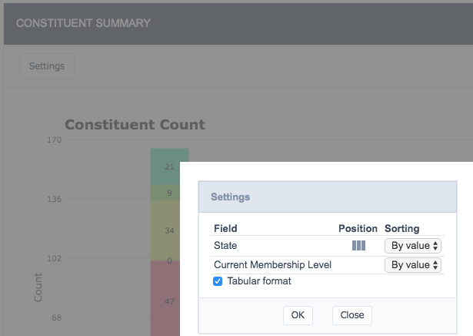Click the CONSTITUENT SUMMARY panel header
This screenshot has width=473, height=336.
point(238,24)
